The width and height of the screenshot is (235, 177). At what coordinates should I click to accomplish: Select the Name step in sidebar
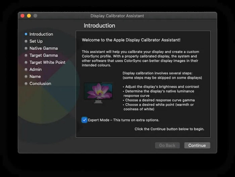pos(35,77)
